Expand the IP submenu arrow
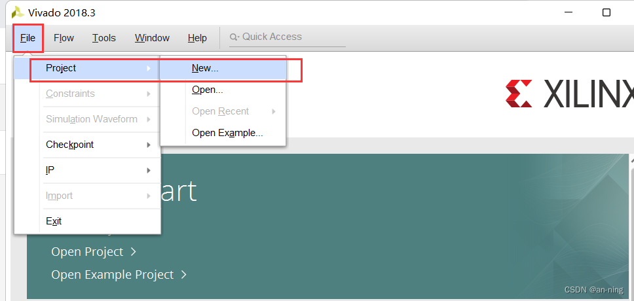Screen dimensions: 634x301 click(149, 170)
